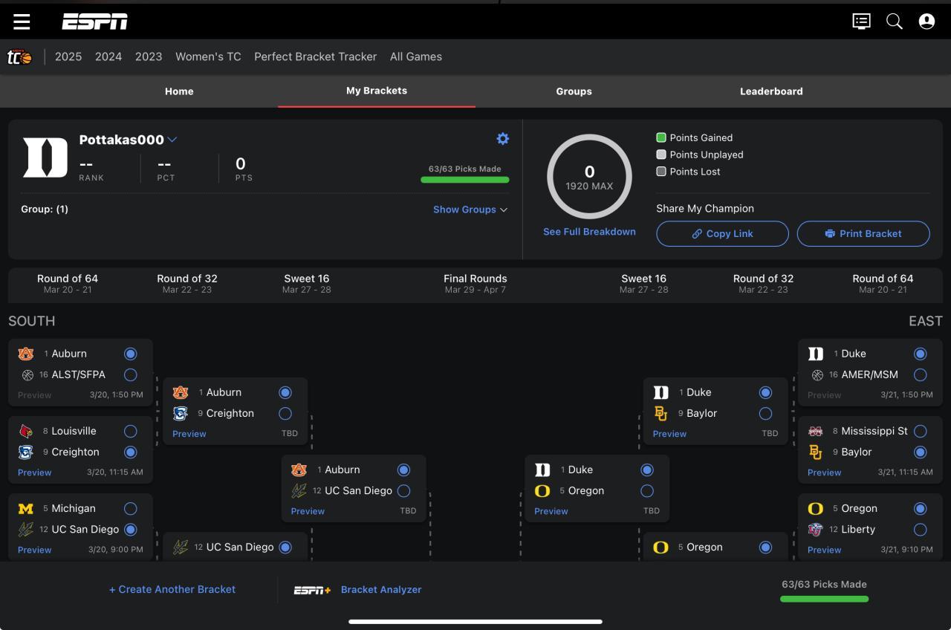Image resolution: width=951 pixels, height=630 pixels.
Task: Pick Louisville over Creighton in Round of 64
Action: point(131,431)
